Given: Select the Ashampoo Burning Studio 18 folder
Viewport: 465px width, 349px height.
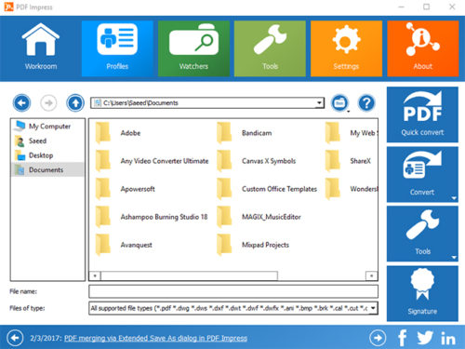Looking at the screenshot, I should pyautogui.click(x=152, y=217).
